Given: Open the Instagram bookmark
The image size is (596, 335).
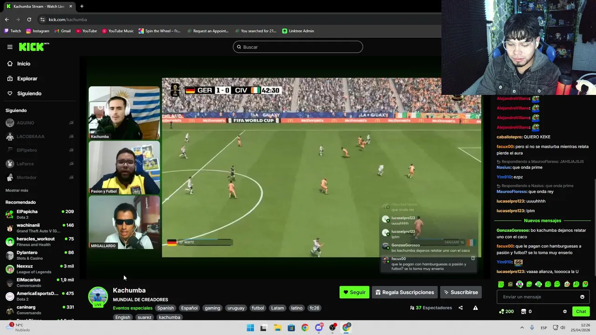Looking at the screenshot, I should 38,31.
